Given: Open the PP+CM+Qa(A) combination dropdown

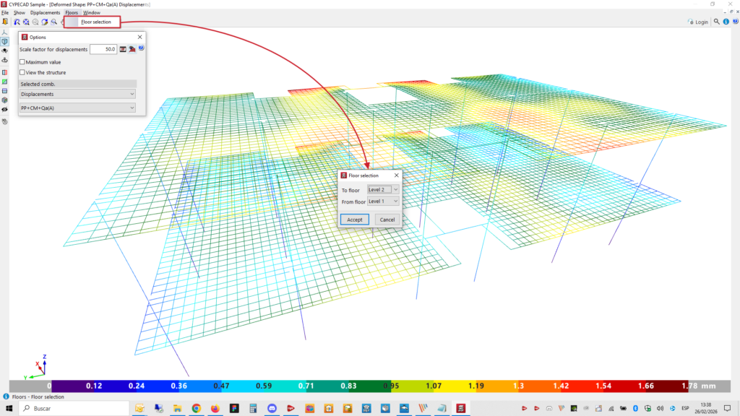Looking at the screenshot, I should click(77, 108).
